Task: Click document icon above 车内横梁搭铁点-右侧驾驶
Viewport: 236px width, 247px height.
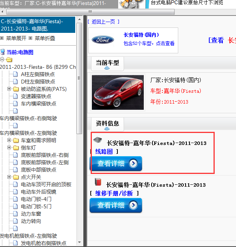Action: 16,111
